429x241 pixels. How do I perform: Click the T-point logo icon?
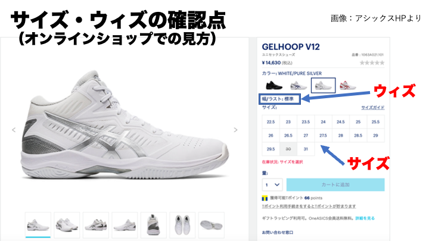click(x=265, y=198)
